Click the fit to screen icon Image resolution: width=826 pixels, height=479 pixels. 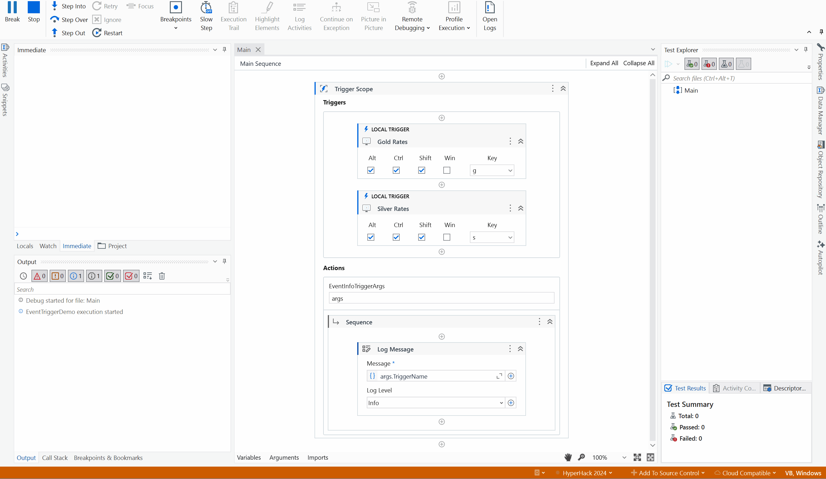pos(637,457)
